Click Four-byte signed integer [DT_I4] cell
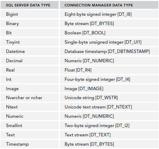Screen dimensions: 159x149 point(97,79)
